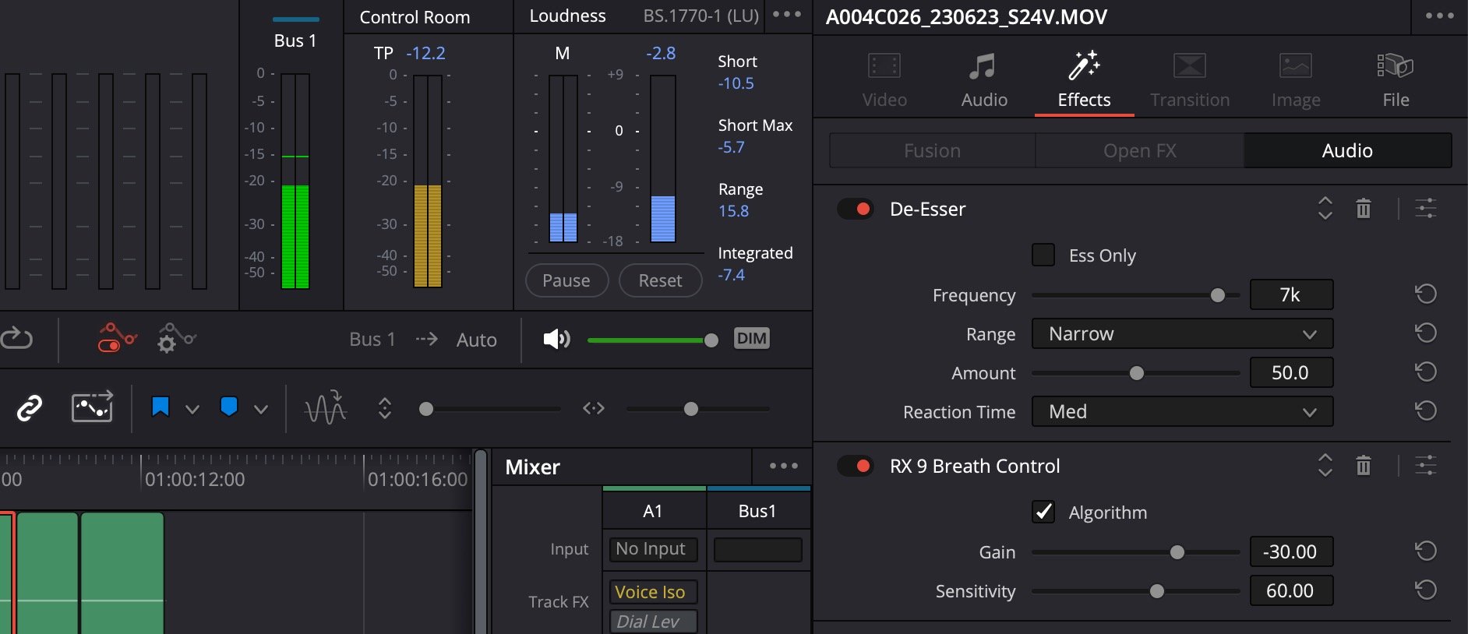1468x634 pixels.
Task: Click the Frequency slider handle
Action: point(1218,295)
